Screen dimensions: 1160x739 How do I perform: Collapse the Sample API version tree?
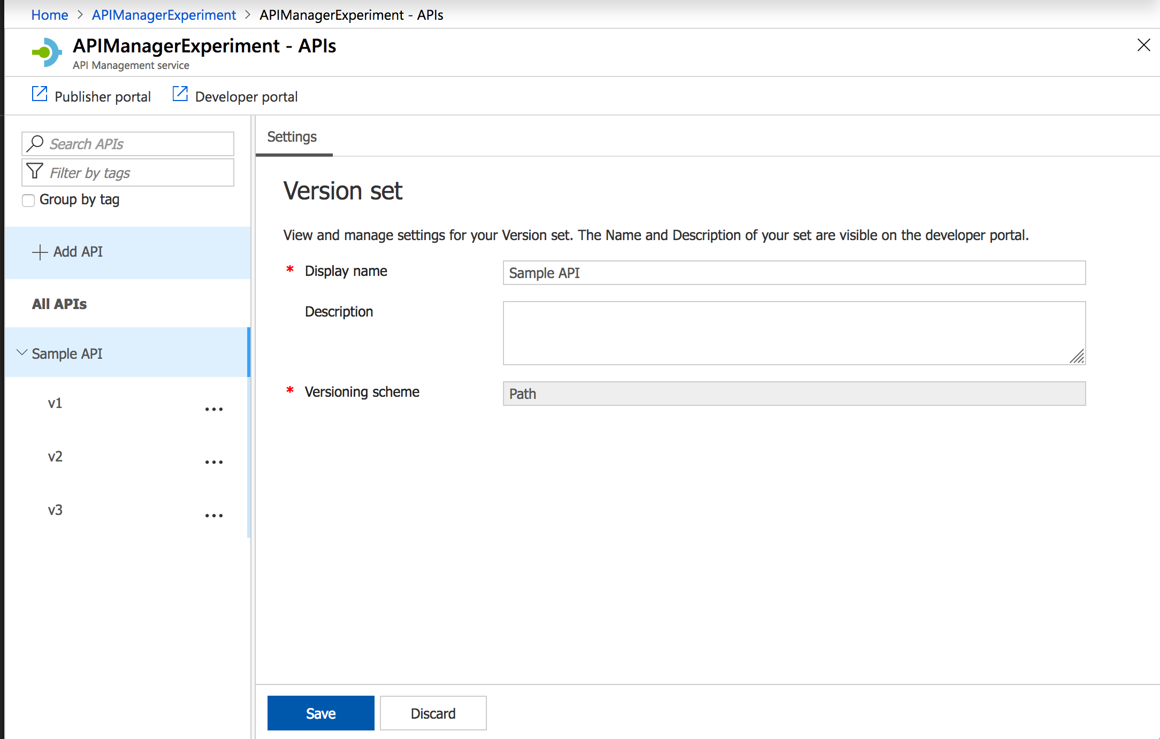[x=22, y=353]
